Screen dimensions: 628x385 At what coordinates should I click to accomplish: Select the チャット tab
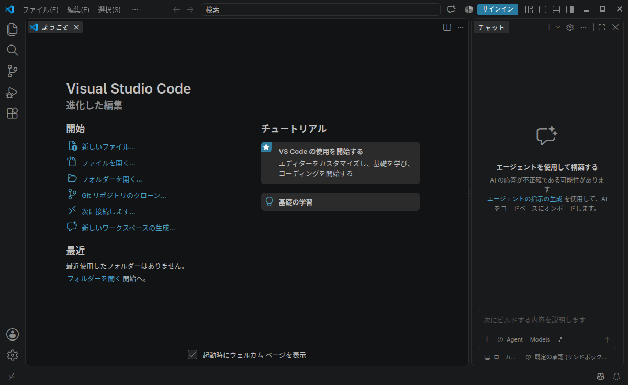click(491, 27)
